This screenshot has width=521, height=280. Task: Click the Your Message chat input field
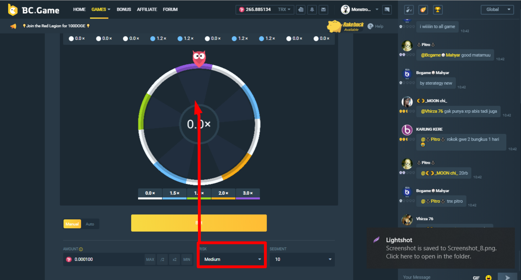click(434, 277)
